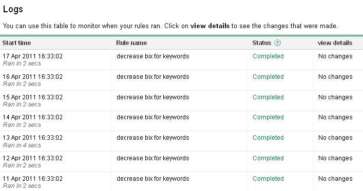Image resolution: width=363 pixels, height=191 pixels.
Task: Open Completed status for 11 Apr 2011
Action: click(268, 179)
